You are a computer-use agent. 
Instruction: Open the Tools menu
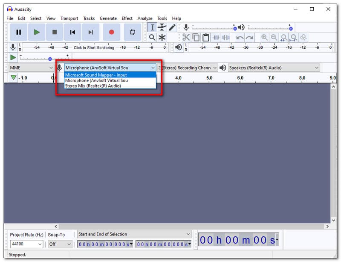(x=162, y=18)
